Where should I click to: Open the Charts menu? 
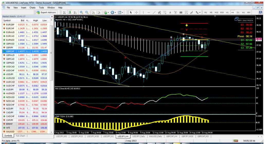pyautogui.click(x=32, y=8)
